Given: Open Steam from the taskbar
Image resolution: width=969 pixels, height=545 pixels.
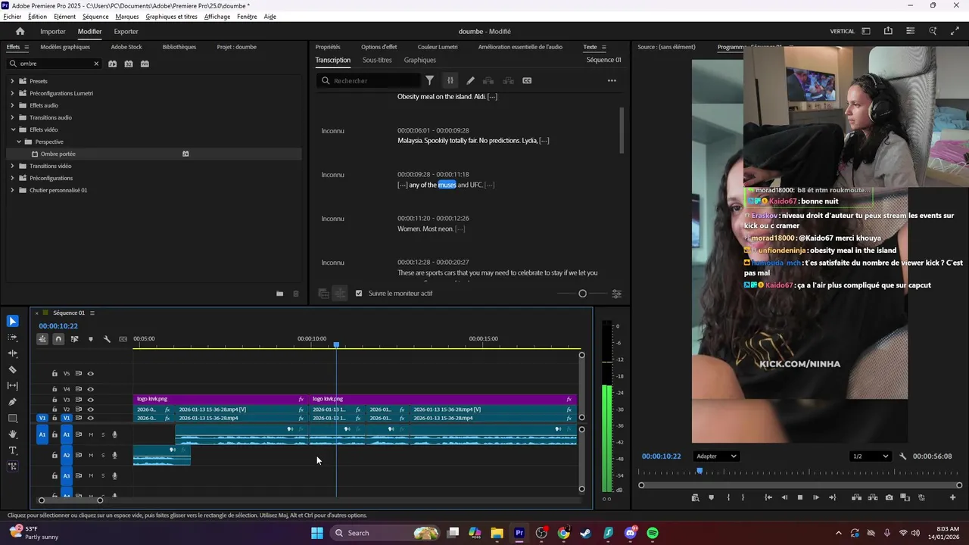Looking at the screenshot, I should (x=586, y=533).
